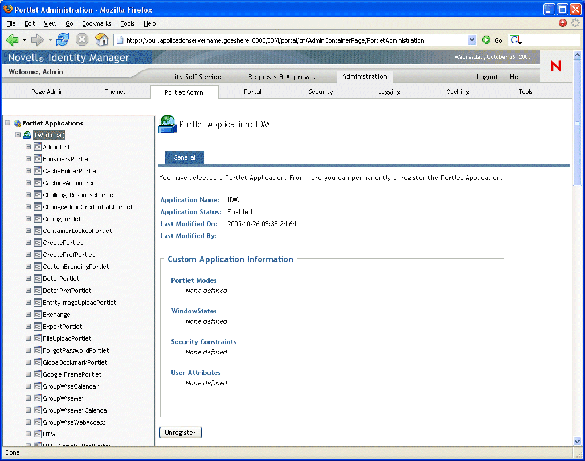Expand the ChallengeResponsePortlet node
This screenshot has height=461, width=585.
(x=28, y=194)
